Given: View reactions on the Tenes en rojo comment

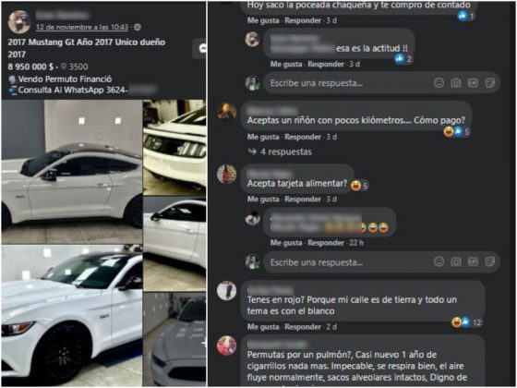Looking at the screenshot, I should 466,322.
